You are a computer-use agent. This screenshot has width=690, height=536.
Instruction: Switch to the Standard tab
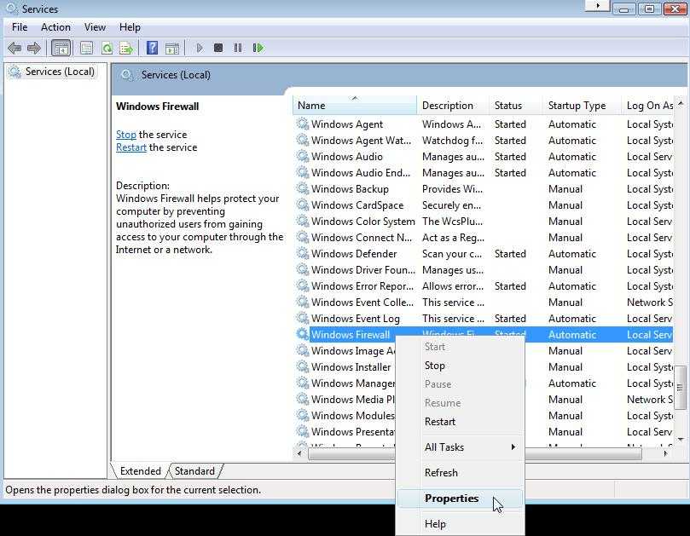(x=194, y=471)
